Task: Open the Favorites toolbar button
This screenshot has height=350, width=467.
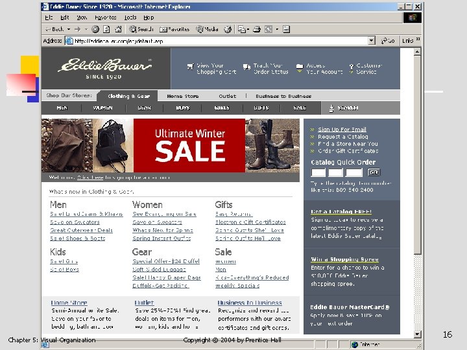Action: point(174,29)
